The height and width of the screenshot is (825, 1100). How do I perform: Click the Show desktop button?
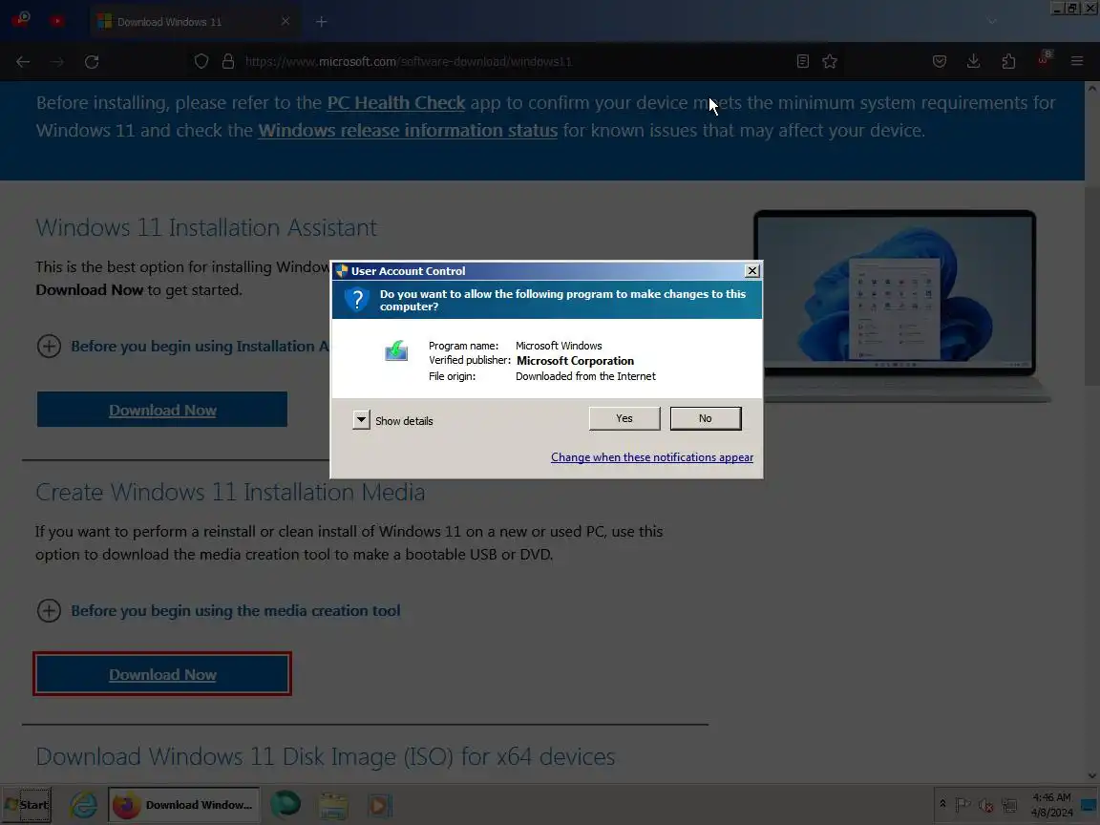tap(1089, 805)
